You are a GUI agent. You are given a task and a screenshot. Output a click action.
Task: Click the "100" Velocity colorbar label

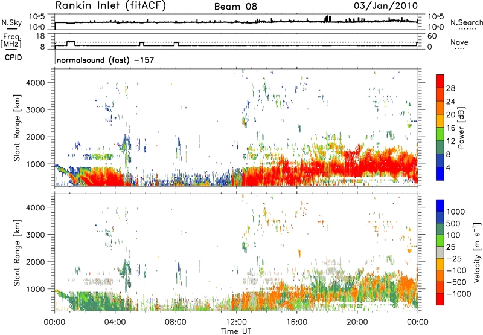[453, 235]
